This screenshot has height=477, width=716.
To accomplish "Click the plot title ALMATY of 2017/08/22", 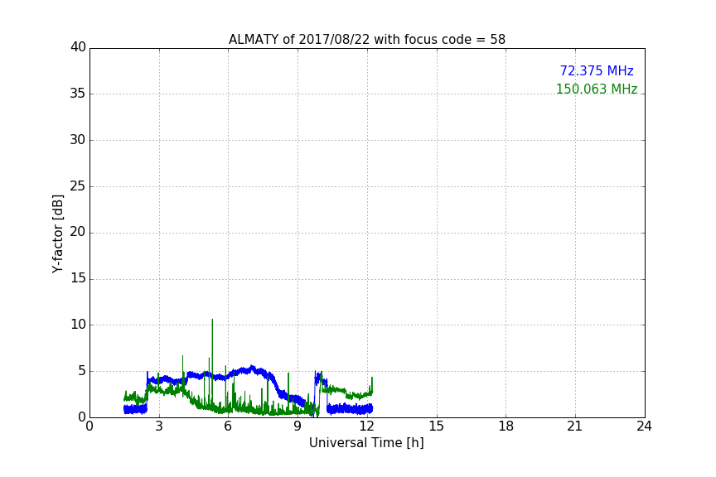I will [366, 40].
